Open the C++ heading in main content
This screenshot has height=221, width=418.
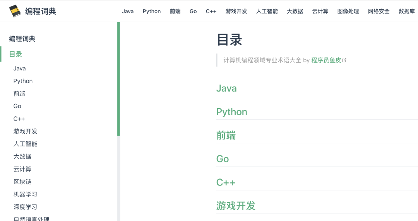coord(226,182)
